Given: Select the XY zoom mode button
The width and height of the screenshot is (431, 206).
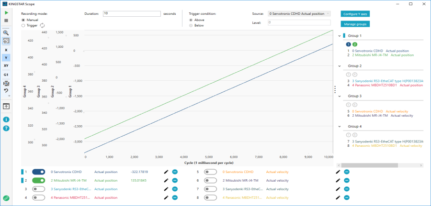Looking at the screenshot, I should (x=6, y=65).
